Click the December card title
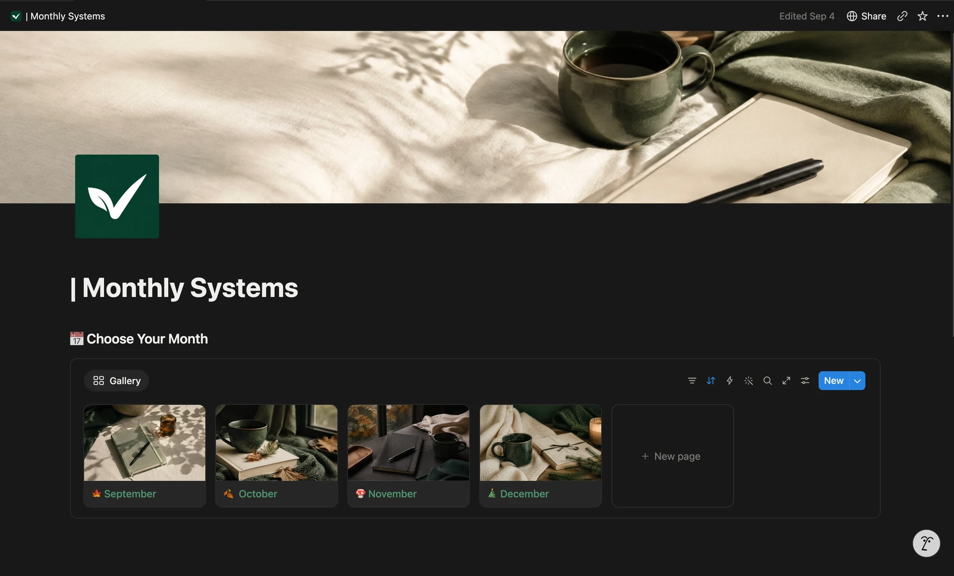This screenshot has height=576, width=954. click(x=525, y=494)
